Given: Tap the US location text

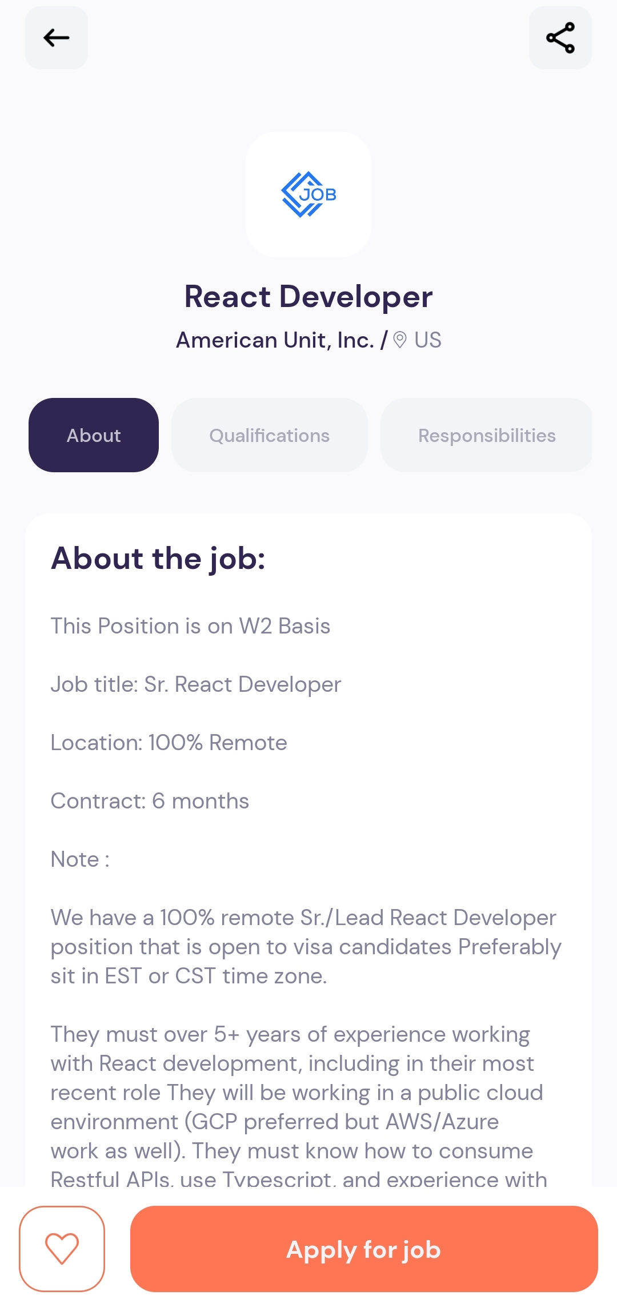Looking at the screenshot, I should (427, 339).
